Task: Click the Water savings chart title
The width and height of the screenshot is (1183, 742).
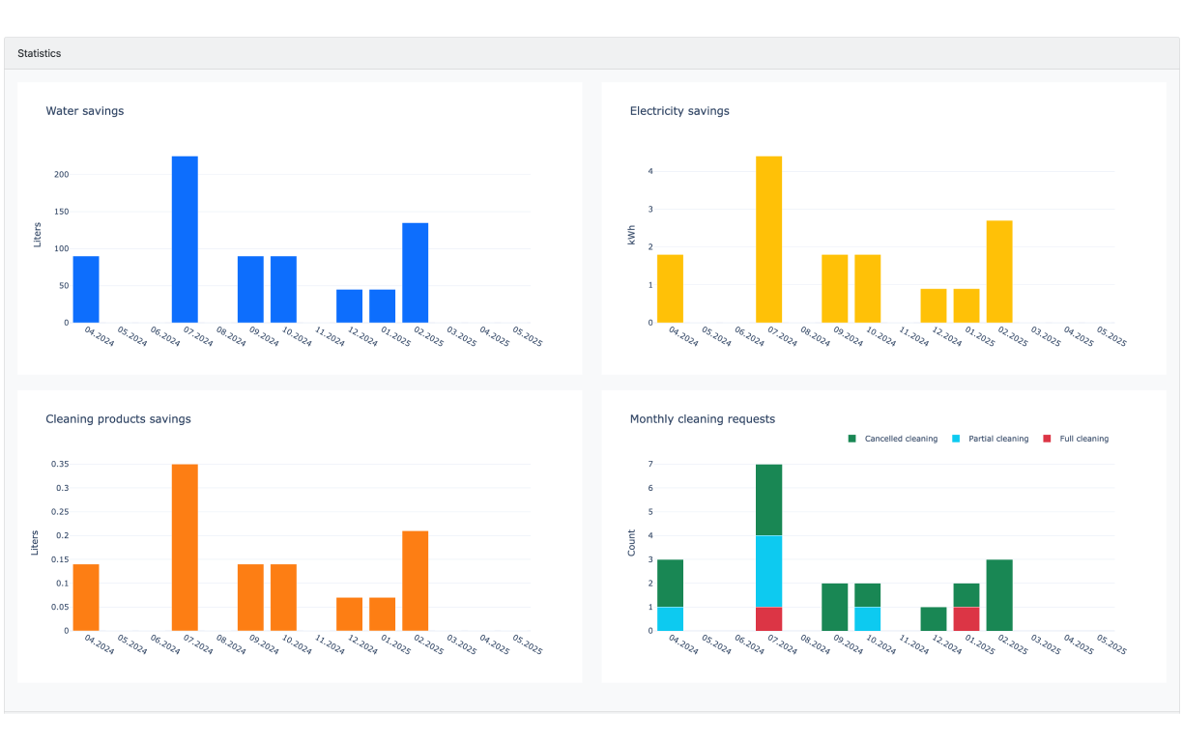Action: pyautogui.click(x=85, y=111)
